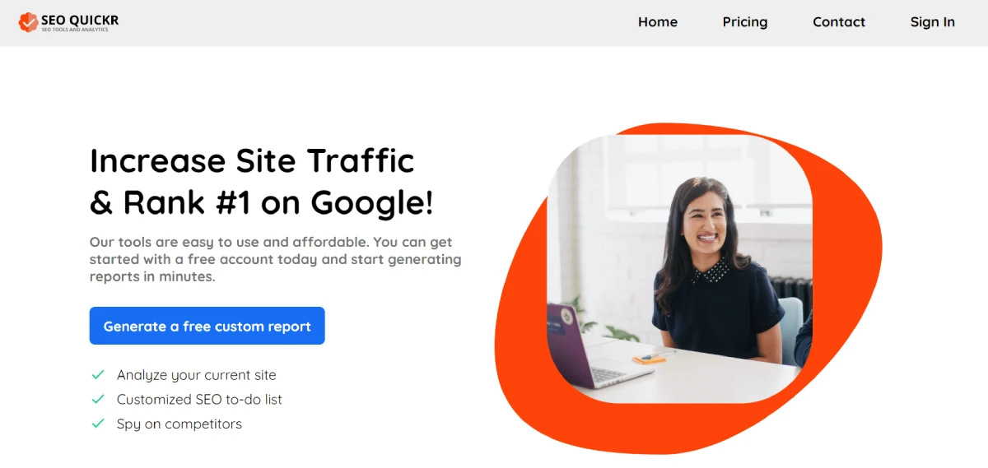Click Generate a free custom report button
The height and width of the screenshot is (468, 988).
point(207,326)
